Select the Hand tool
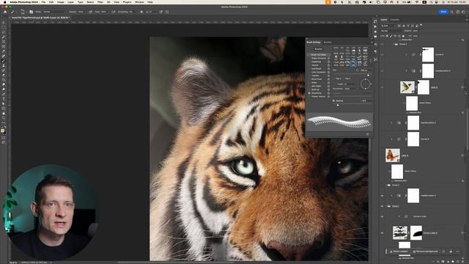Viewport: 469px width, 264px height. (x=4, y=113)
